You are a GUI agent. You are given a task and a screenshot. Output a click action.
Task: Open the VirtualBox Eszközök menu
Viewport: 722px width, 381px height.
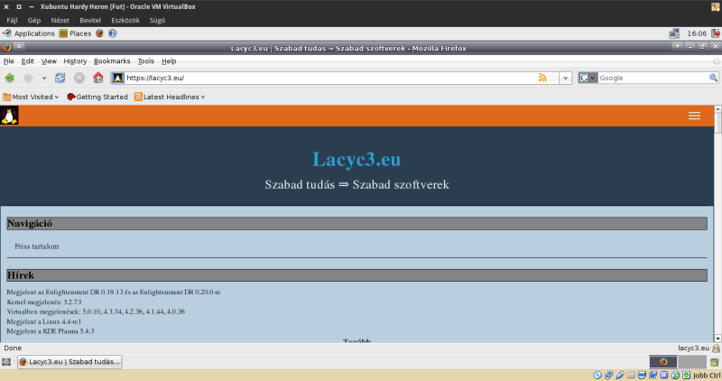click(125, 20)
